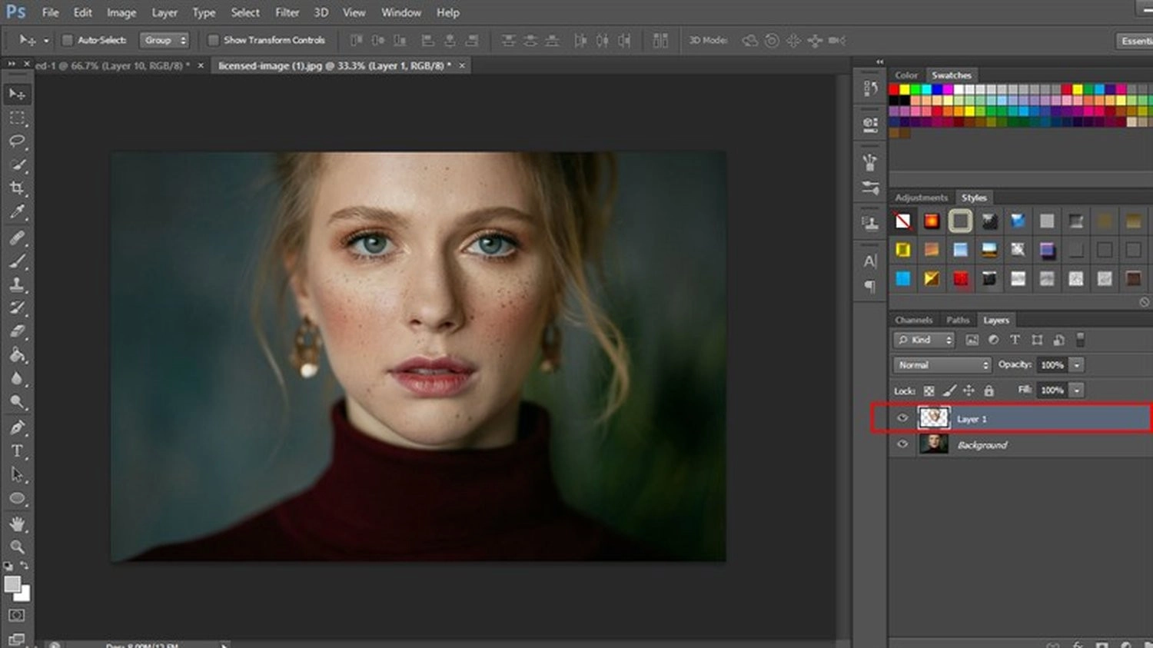Select the Spot Healing Brush tool

click(17, 238)
